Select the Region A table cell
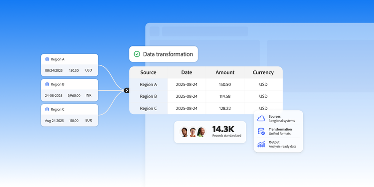This screenshot has height=187, width=374. coord(149,84)
